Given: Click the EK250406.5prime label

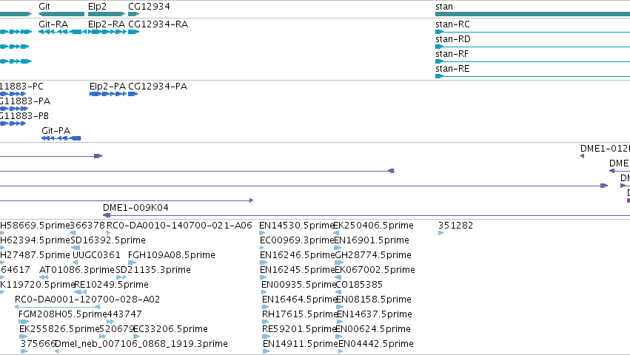Looking at the screenshot, I should point(373,226).
